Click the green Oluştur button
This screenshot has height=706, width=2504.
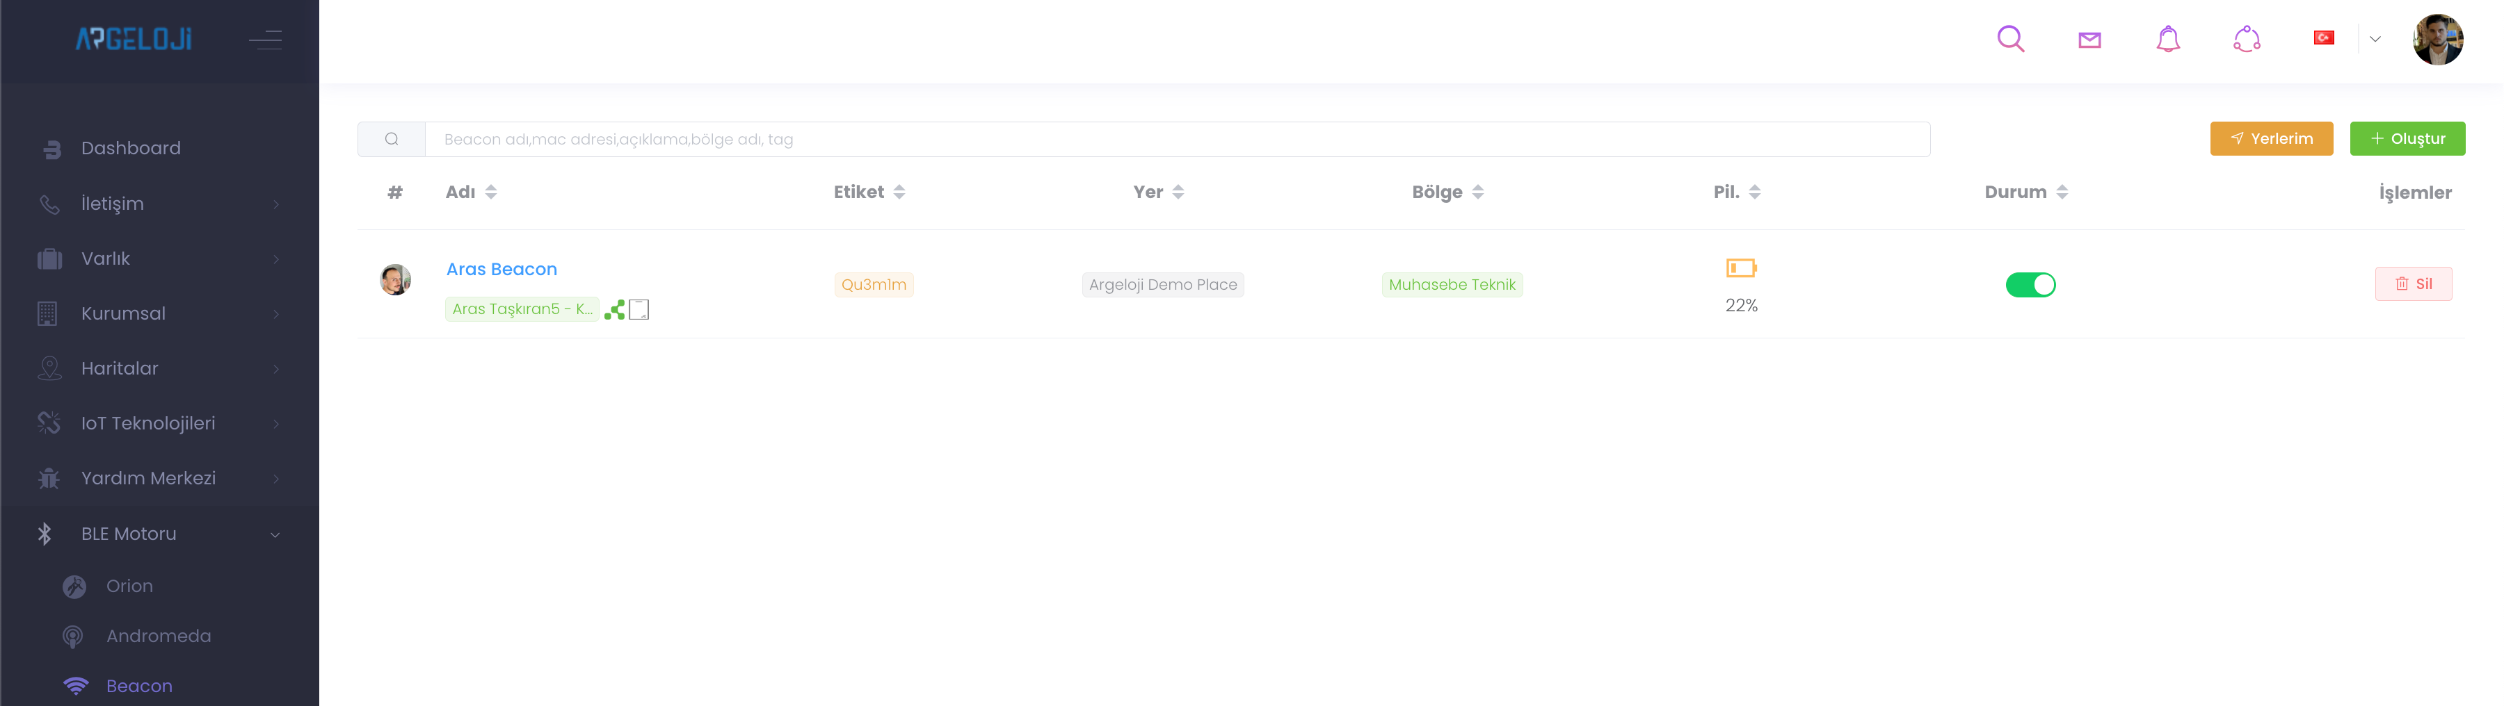(x=2407, y=139)
